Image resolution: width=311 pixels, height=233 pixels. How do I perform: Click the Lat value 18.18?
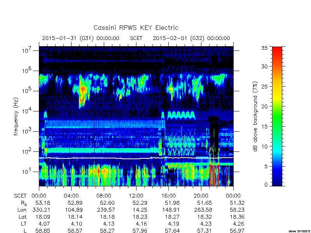click(x=107, y=217)
